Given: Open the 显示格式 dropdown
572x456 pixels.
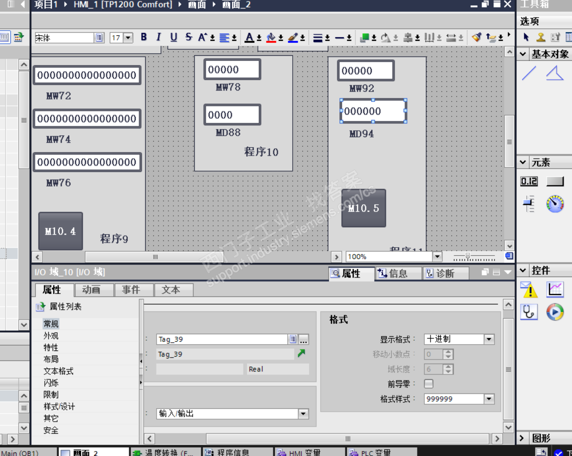Looking at the screenshot, I should tap(489, 339).
